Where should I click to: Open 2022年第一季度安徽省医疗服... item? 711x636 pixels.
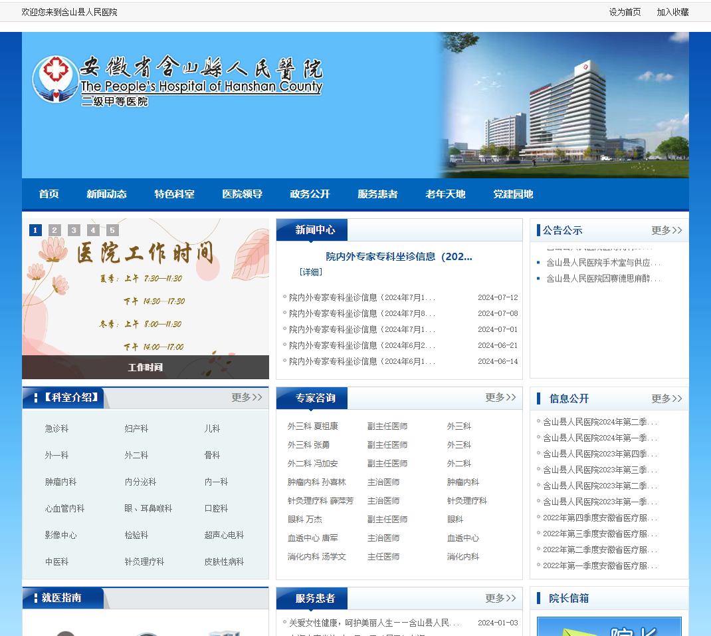click(600, 565)
